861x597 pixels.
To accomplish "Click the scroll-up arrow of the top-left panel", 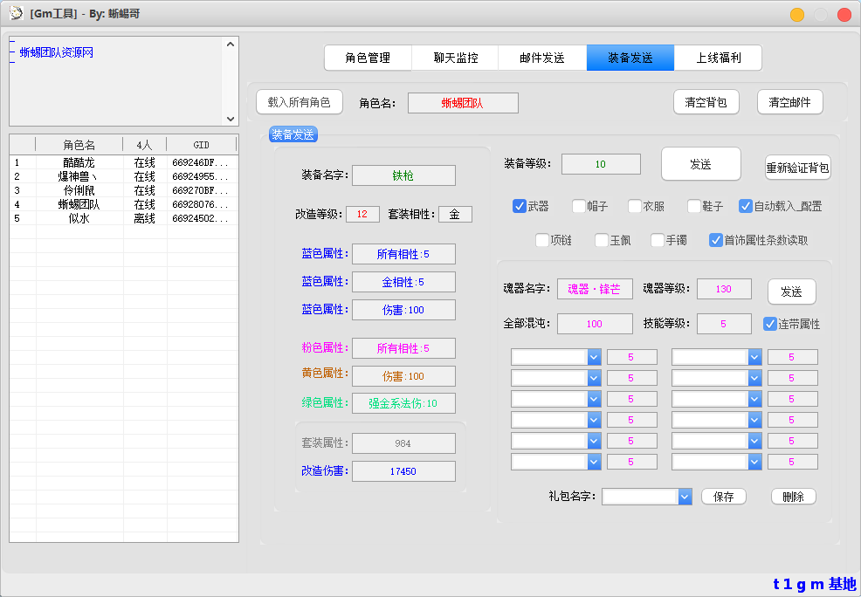I will (231, 44).
